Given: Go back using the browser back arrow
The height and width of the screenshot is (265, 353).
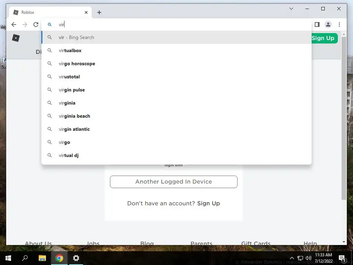Looking at the screenshot, I should click(14, 24).
